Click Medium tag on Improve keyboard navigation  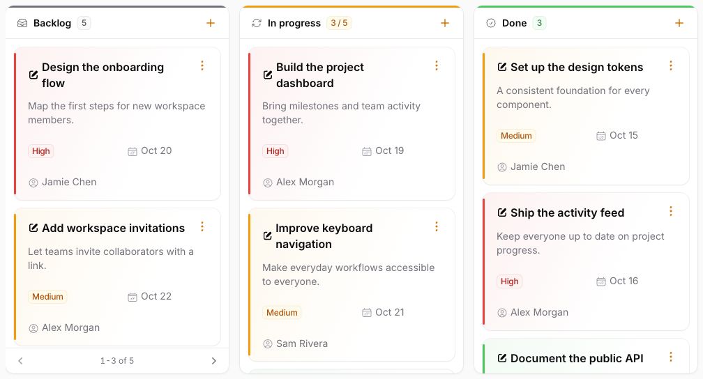(282, 313)
